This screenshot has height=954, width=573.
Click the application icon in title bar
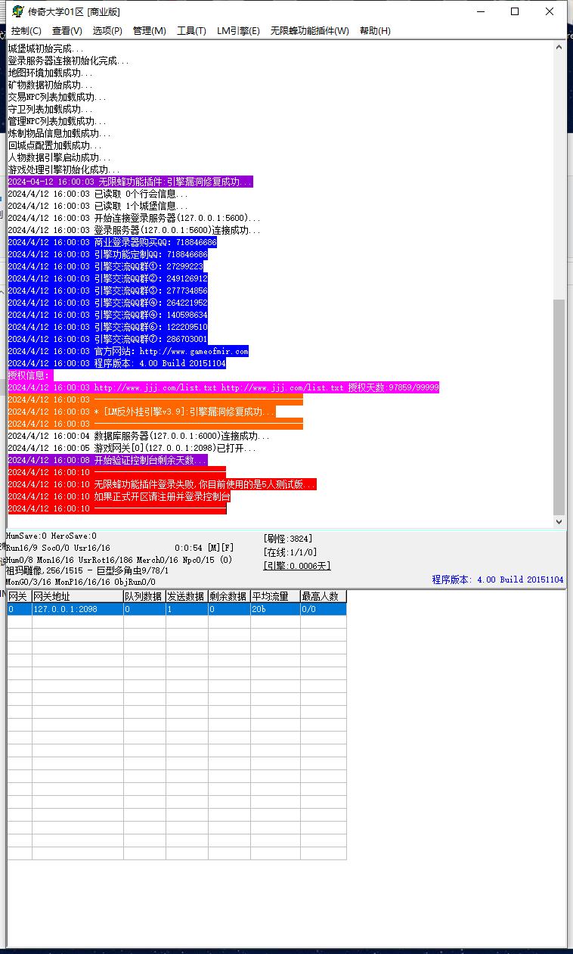tap(17, 11)
